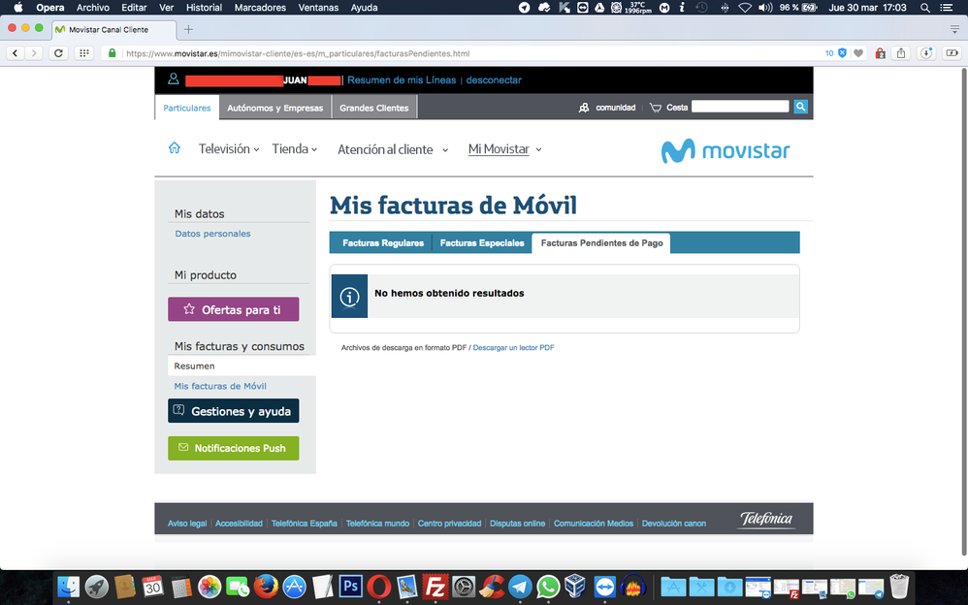Expand the Atención al cliente menu
968x605 pixels.
point(392,149)
